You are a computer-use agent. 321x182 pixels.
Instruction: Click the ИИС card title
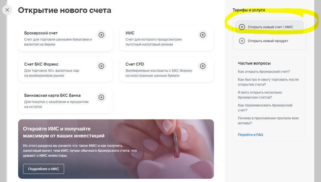pos(130,33)
